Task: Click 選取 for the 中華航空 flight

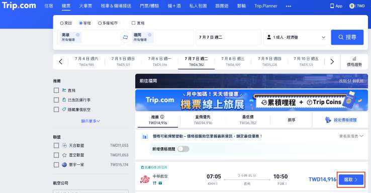Action: point(351,180)
